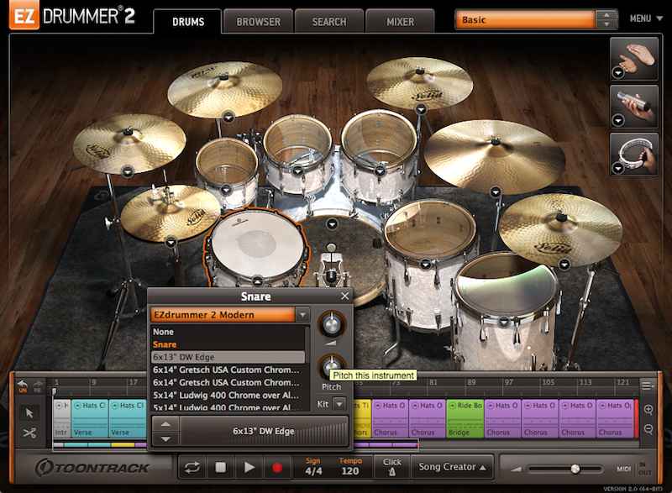Open arrow menu of cymbal over big floor tom
This screenshot has width=672, height=493.
564,265
